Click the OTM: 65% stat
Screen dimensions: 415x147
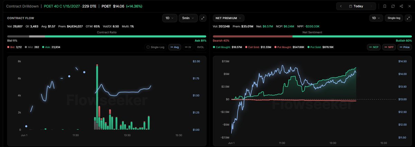coord(92,26)
